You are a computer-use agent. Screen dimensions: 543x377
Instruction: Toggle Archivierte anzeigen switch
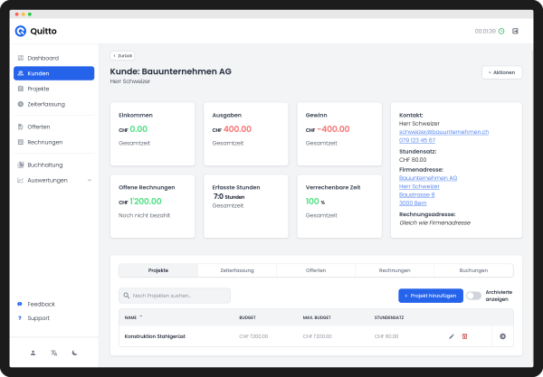tap(474, 296)
